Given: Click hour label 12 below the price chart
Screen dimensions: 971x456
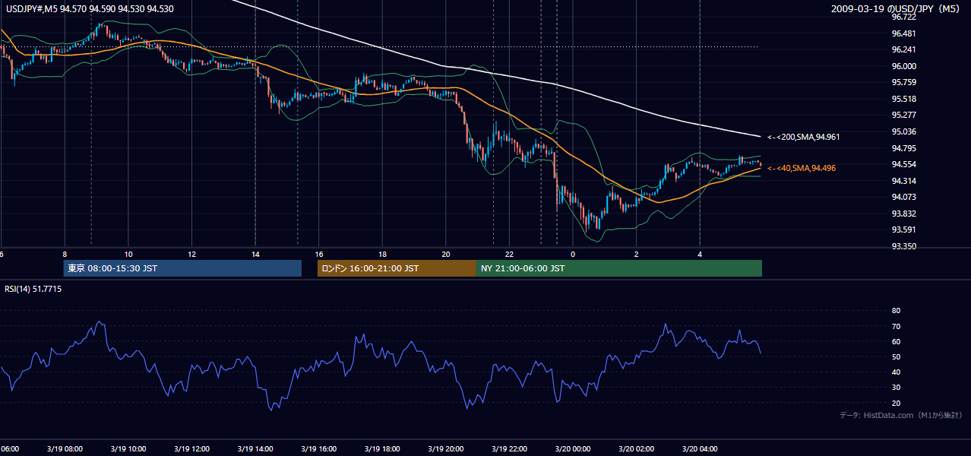Looking at the screenshot, I should [191, 255].
